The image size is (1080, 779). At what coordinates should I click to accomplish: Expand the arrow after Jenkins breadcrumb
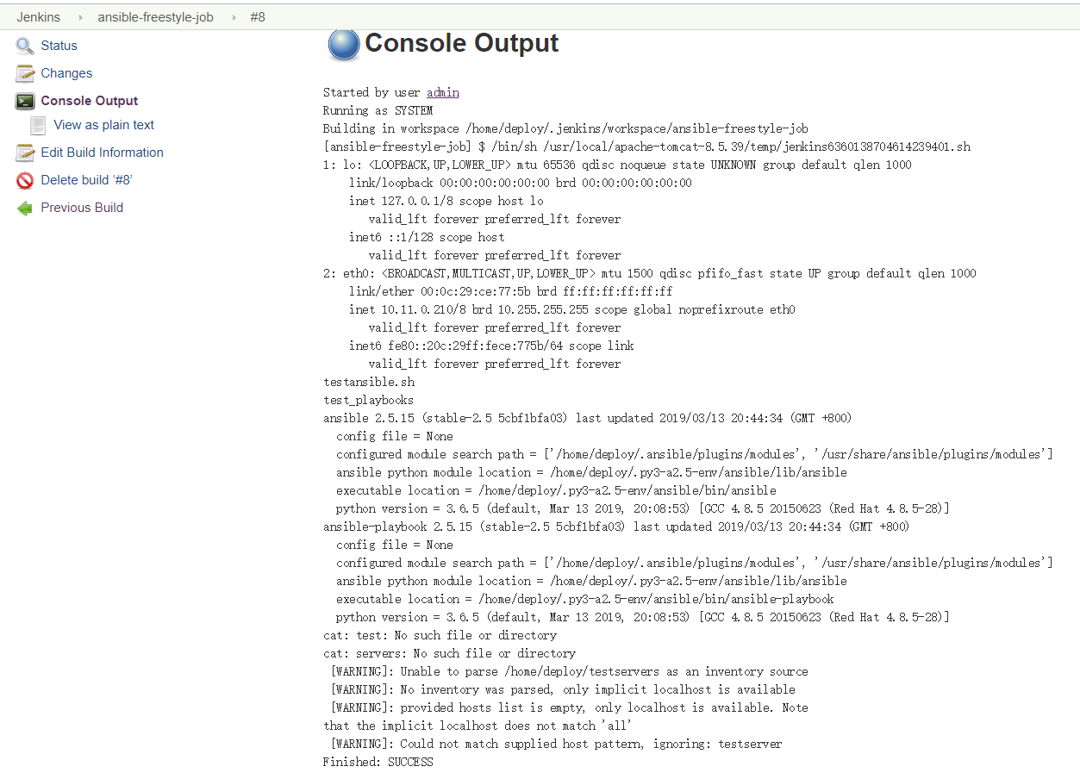coord(80,17)
